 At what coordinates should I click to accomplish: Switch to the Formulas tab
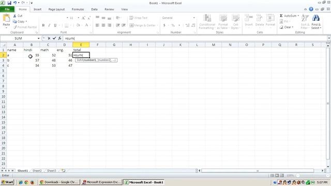coord(78,9)
